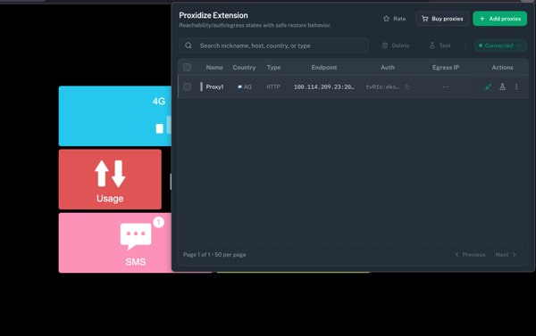Open the pink SMS tile
The height and width of the screenshot is (336, 536).
pyautogui.click(x=115, y=243)
